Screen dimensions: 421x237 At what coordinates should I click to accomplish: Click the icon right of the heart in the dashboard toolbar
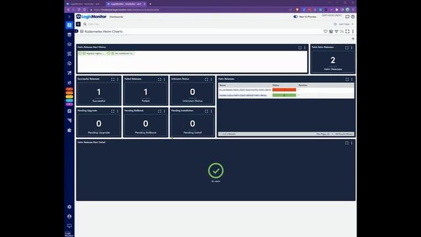pyautogui.click(x=331, y=32)
